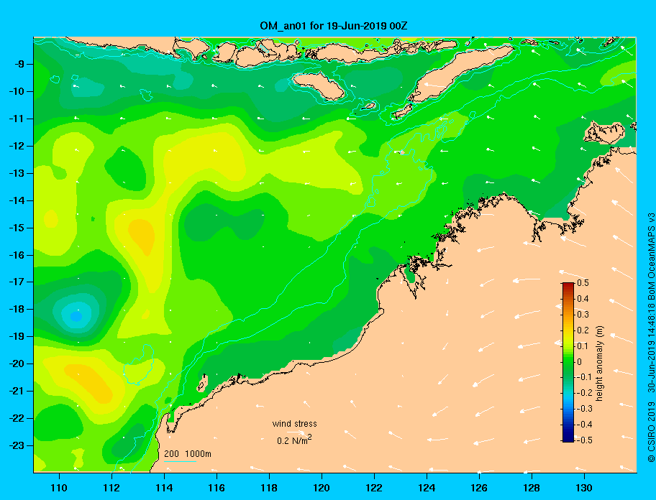The width and height of the screenshot is (656, 500).
Task: Click the colorbar tick label "0.1"
Action: [583, 346]
